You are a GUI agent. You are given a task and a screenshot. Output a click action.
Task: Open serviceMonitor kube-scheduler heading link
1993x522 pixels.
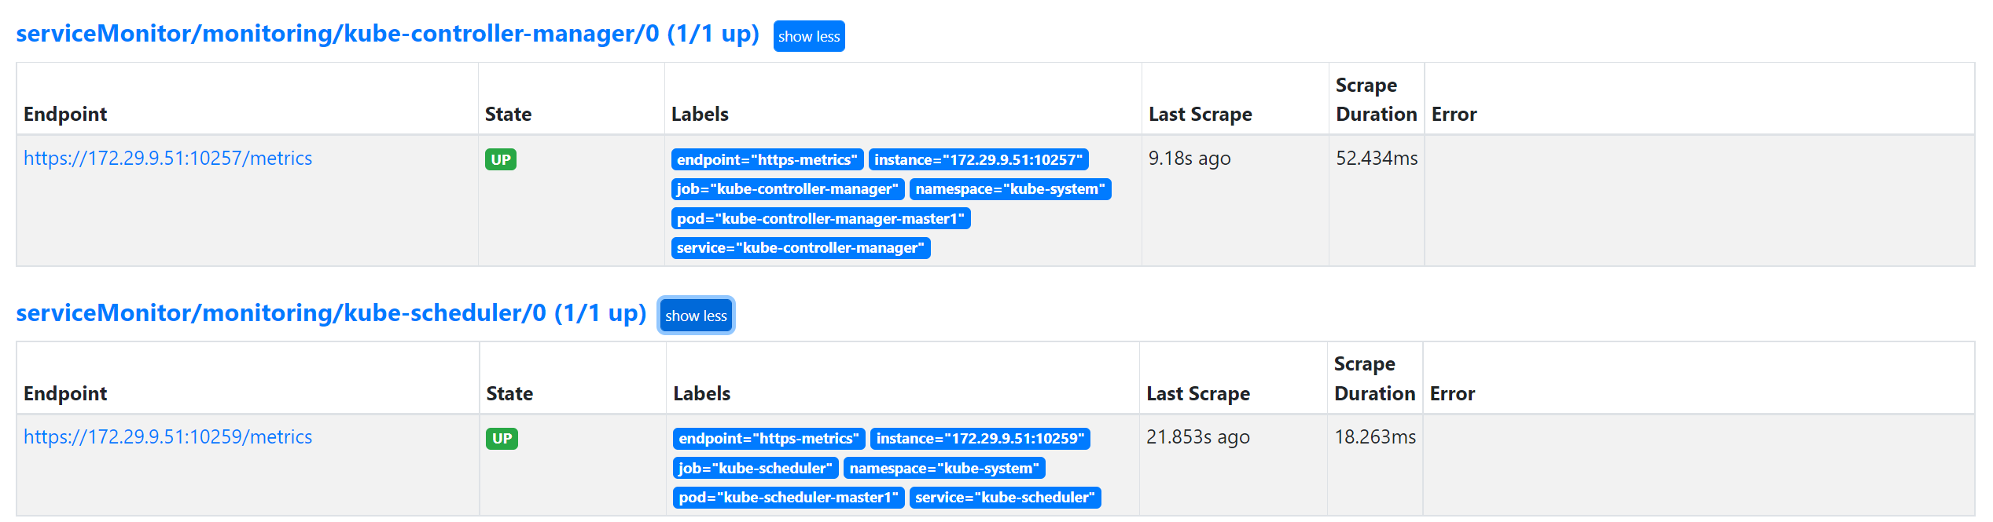coord(331,313)
